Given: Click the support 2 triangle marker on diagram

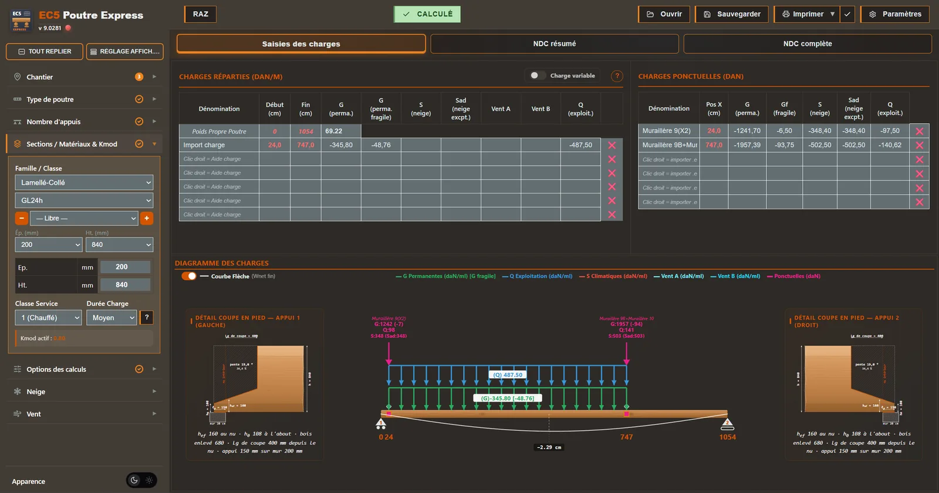Looking at the screenshot, I should 727,423.
